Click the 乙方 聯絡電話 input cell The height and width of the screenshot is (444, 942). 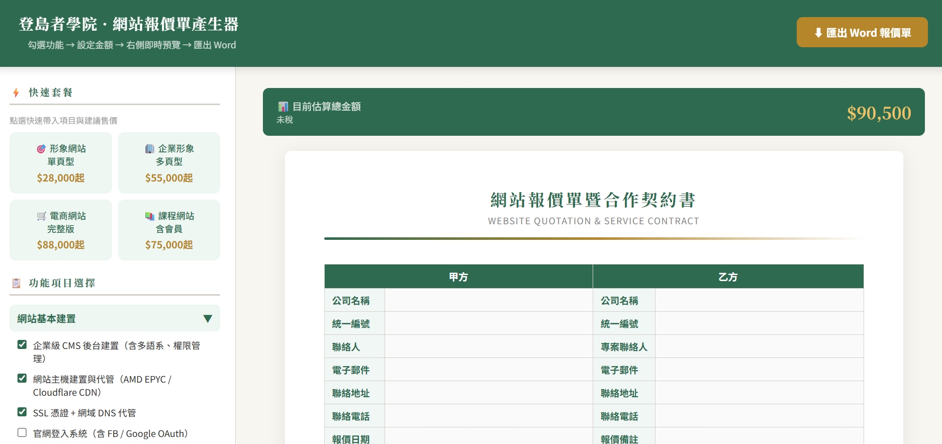[759, 416]
